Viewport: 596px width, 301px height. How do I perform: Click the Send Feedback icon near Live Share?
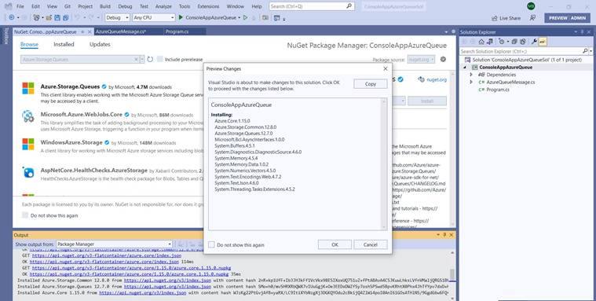point(532,18)
